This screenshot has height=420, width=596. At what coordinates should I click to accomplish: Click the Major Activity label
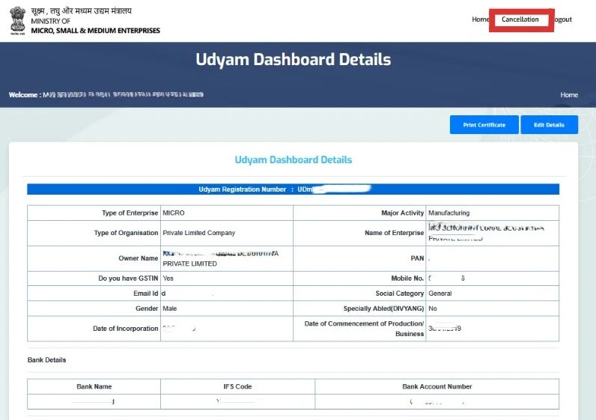402,213
